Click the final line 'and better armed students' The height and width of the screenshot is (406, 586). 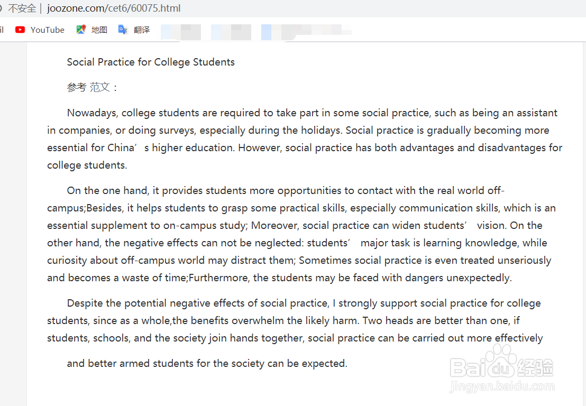207,364
